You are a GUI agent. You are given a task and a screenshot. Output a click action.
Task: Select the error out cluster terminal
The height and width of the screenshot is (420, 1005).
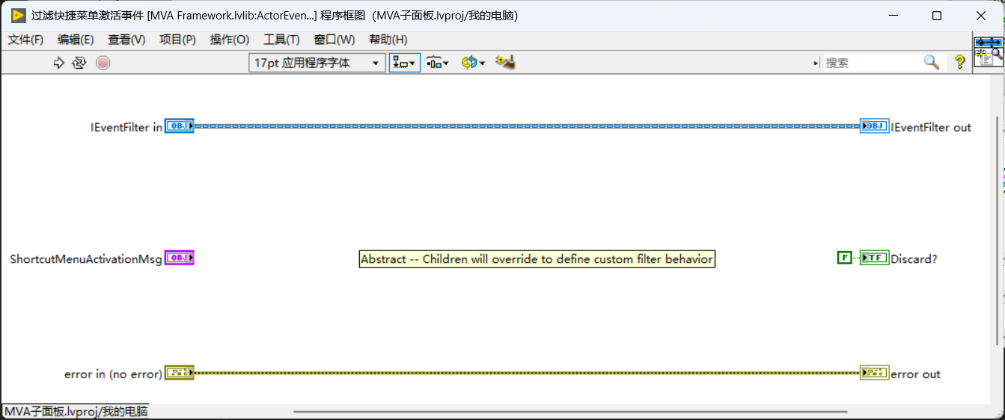(874, 372)
